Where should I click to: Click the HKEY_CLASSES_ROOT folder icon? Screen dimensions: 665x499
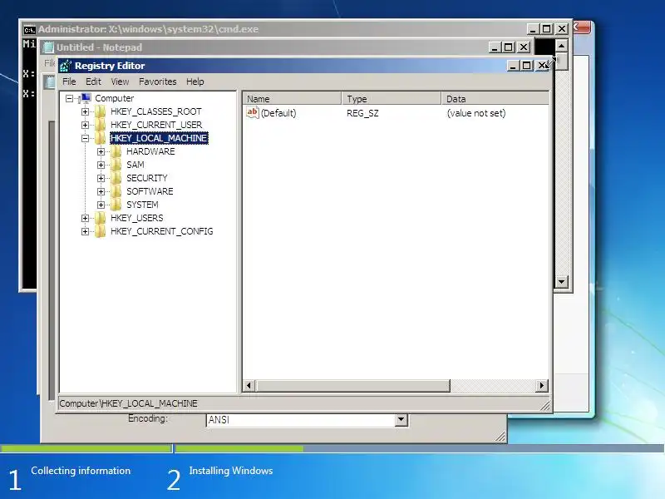[101, 111]
